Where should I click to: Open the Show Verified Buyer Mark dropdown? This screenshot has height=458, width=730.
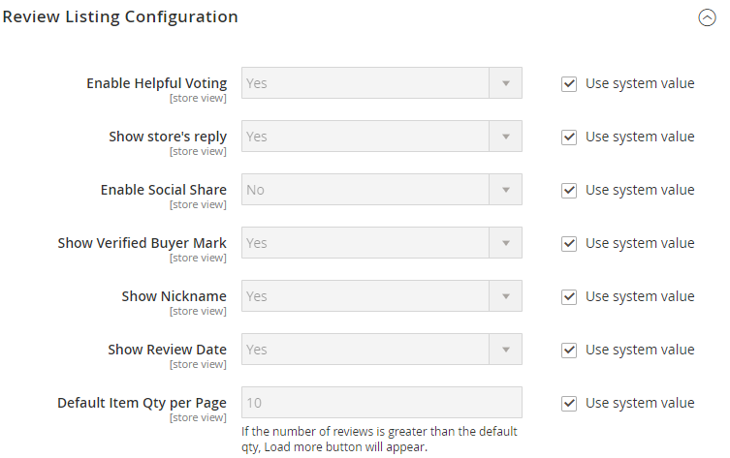coord(381,243)
